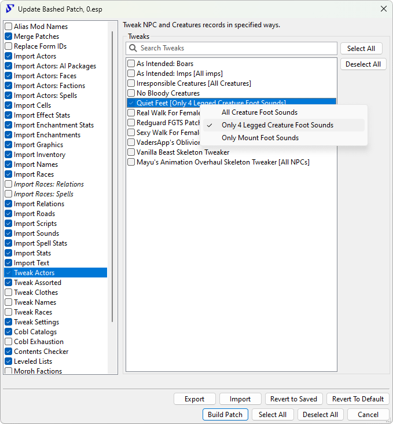Select Import Actors: AI Packages row
Viewport: 393px width, 424px height.
[55, 66]
